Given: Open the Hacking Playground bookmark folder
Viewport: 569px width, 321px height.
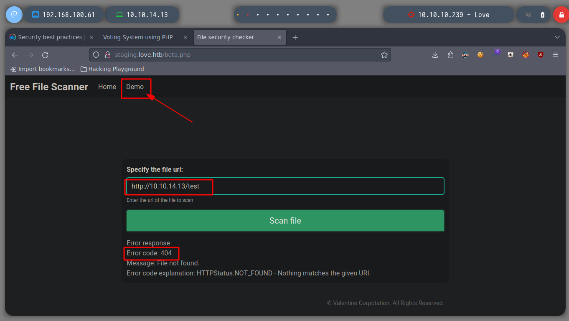Looking at the screenshot, I should (112, 69).
